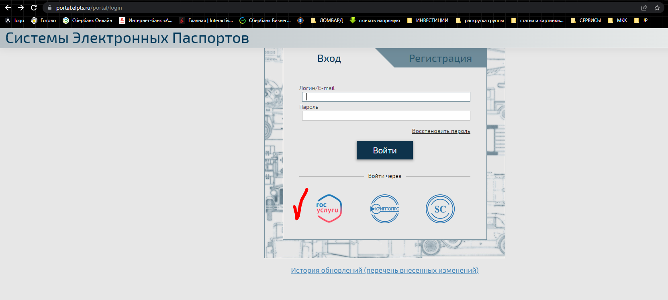Screen dimensions: 668x300
Task: Click Системы Электронных Паспортов header title
Action: [127, 38]
